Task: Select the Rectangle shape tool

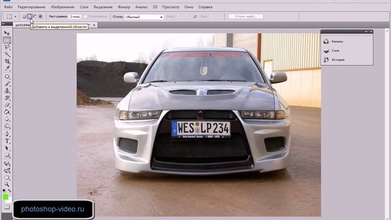Action: coord(7,155)
